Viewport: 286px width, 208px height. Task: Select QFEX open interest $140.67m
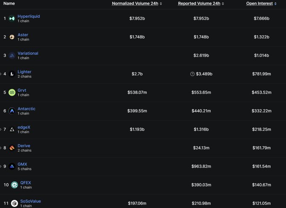tap(261, 185)
